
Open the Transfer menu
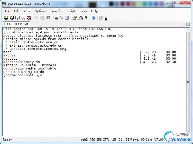56,11
